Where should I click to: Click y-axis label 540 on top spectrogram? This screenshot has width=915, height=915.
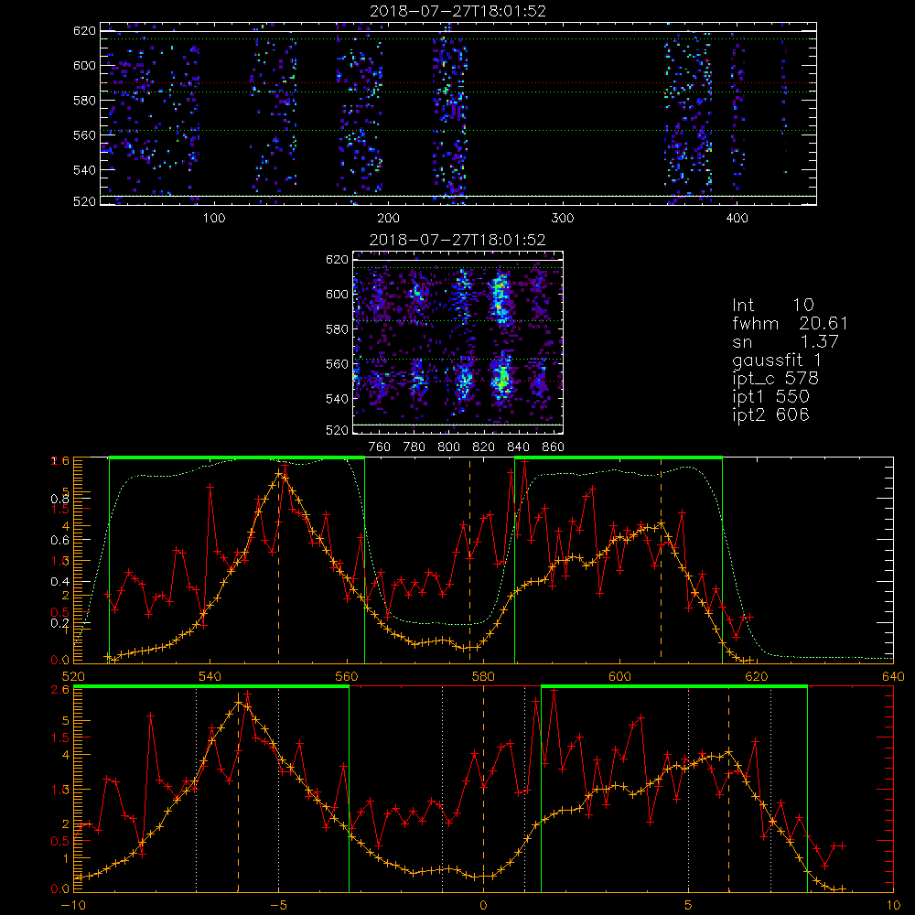tap(84, 170)
